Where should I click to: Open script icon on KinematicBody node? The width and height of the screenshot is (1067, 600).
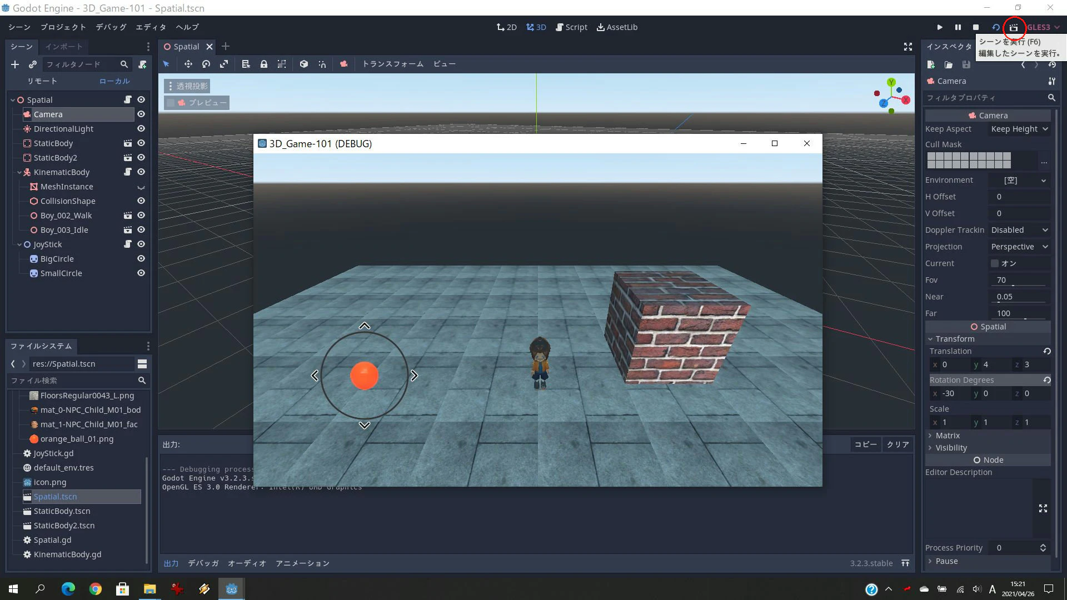point(128,172)
